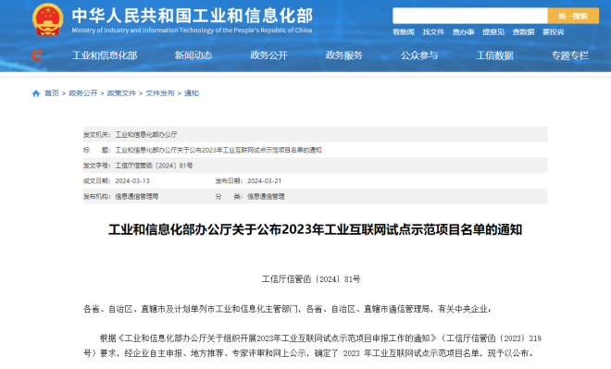Focus the site search input field
Screen dimensions: 611x369
pyautogui.click(x=470, y=16)
